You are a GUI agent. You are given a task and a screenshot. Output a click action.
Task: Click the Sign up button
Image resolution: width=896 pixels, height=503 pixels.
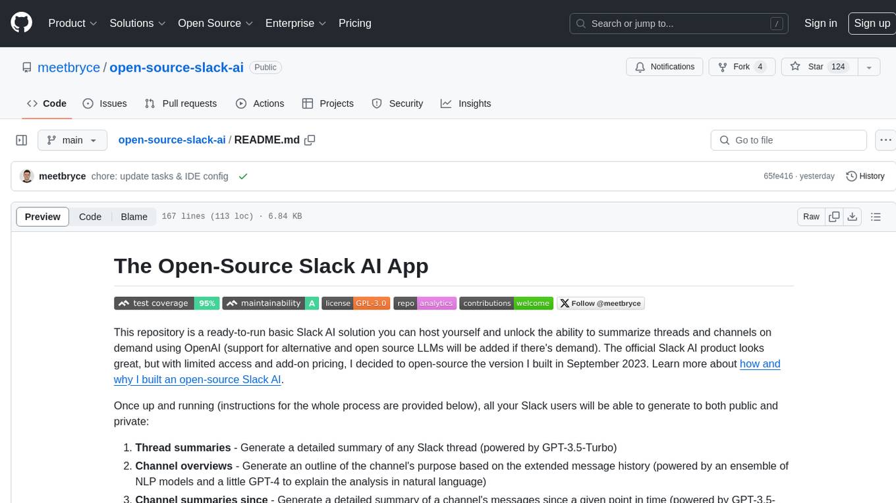tap(872, 23)
